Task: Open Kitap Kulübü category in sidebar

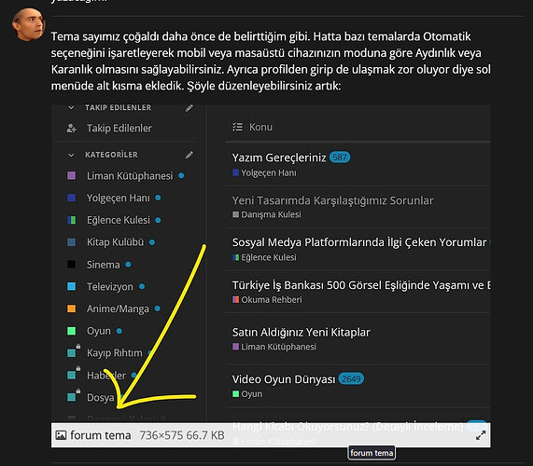Action: (x=115, y=242)
